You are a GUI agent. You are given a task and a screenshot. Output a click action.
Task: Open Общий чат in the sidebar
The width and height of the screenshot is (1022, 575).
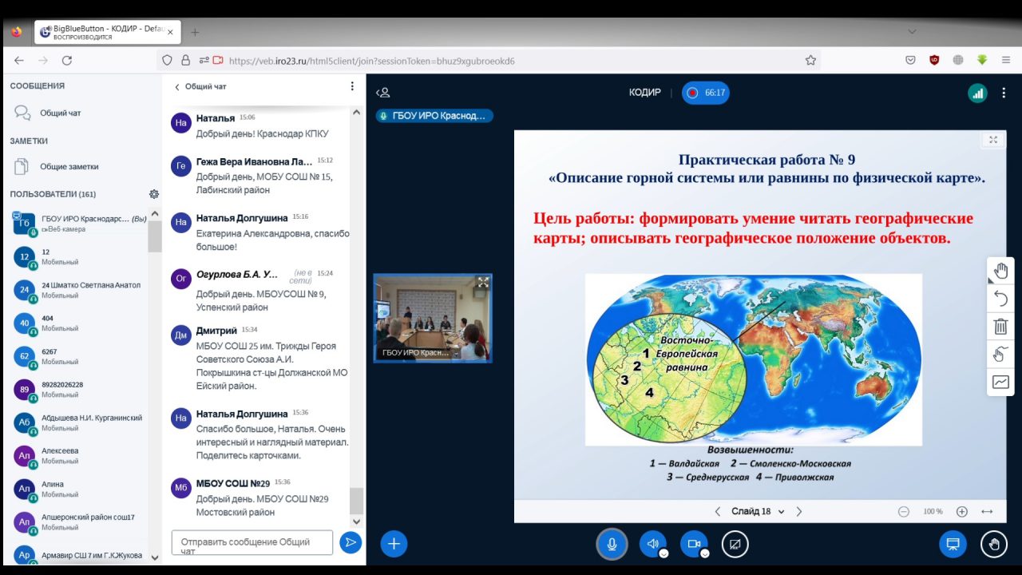(60, 113)
